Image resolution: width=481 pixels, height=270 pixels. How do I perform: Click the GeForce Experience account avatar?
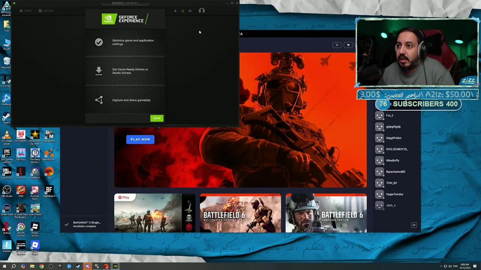202,11
